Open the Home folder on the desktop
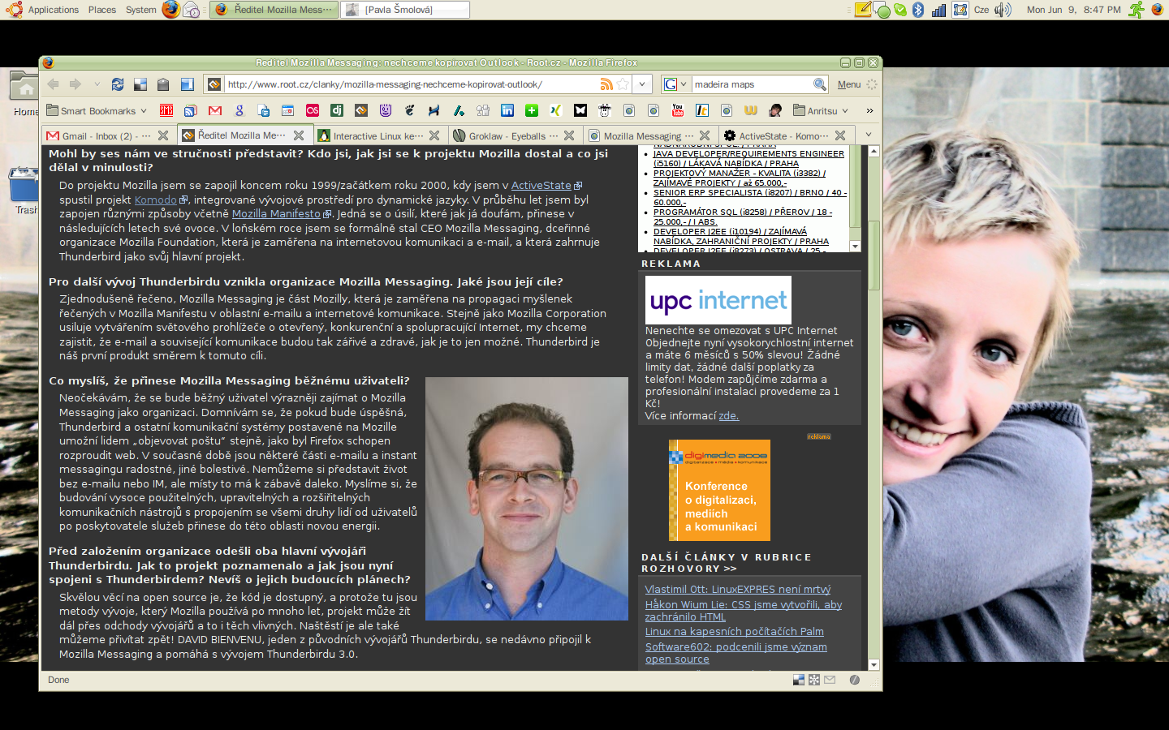The width and height of the screenshot is (1169, 730). 24,93
